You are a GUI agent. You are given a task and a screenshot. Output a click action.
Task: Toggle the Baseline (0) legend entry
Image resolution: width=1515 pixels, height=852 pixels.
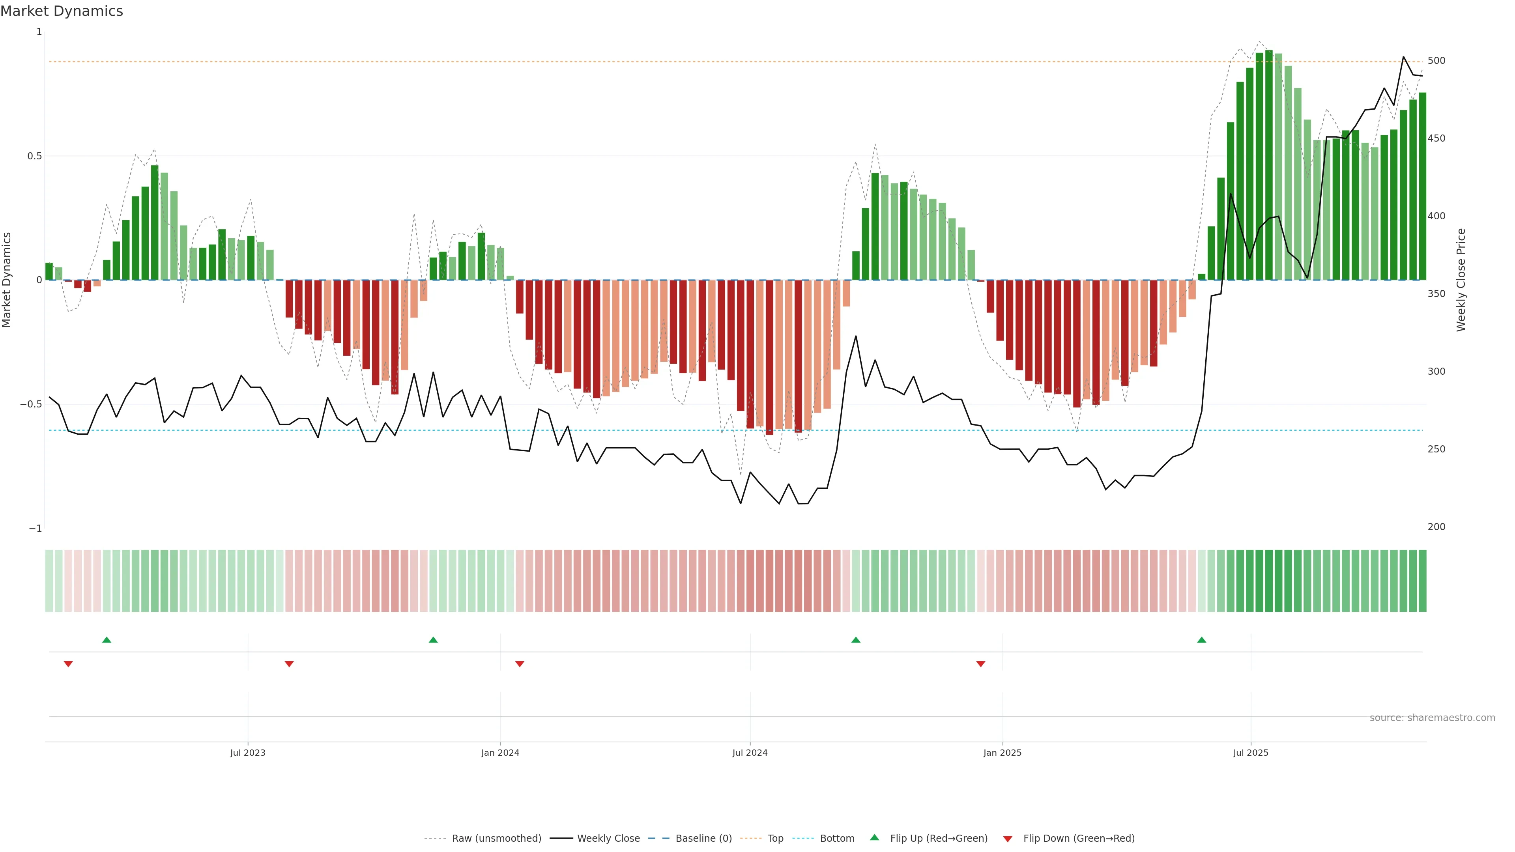(x=703, y=839)
